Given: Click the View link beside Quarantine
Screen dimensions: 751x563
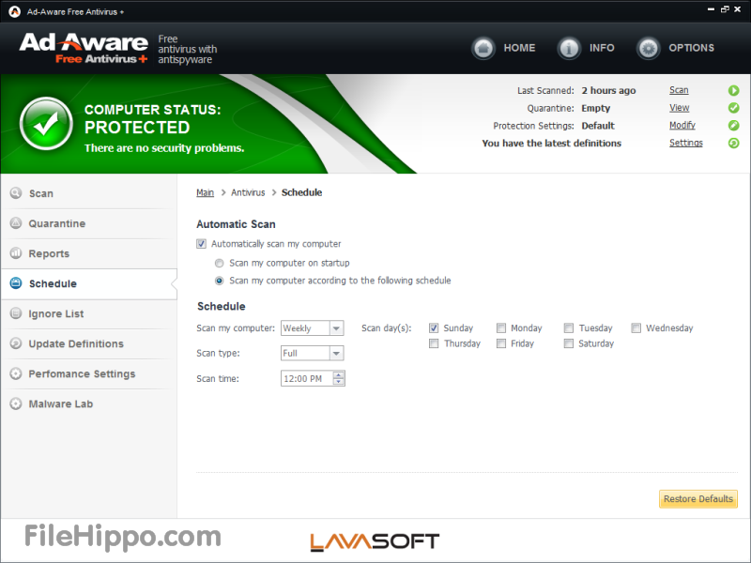Looking at the screenshot, I should click(x=679, y=108).
